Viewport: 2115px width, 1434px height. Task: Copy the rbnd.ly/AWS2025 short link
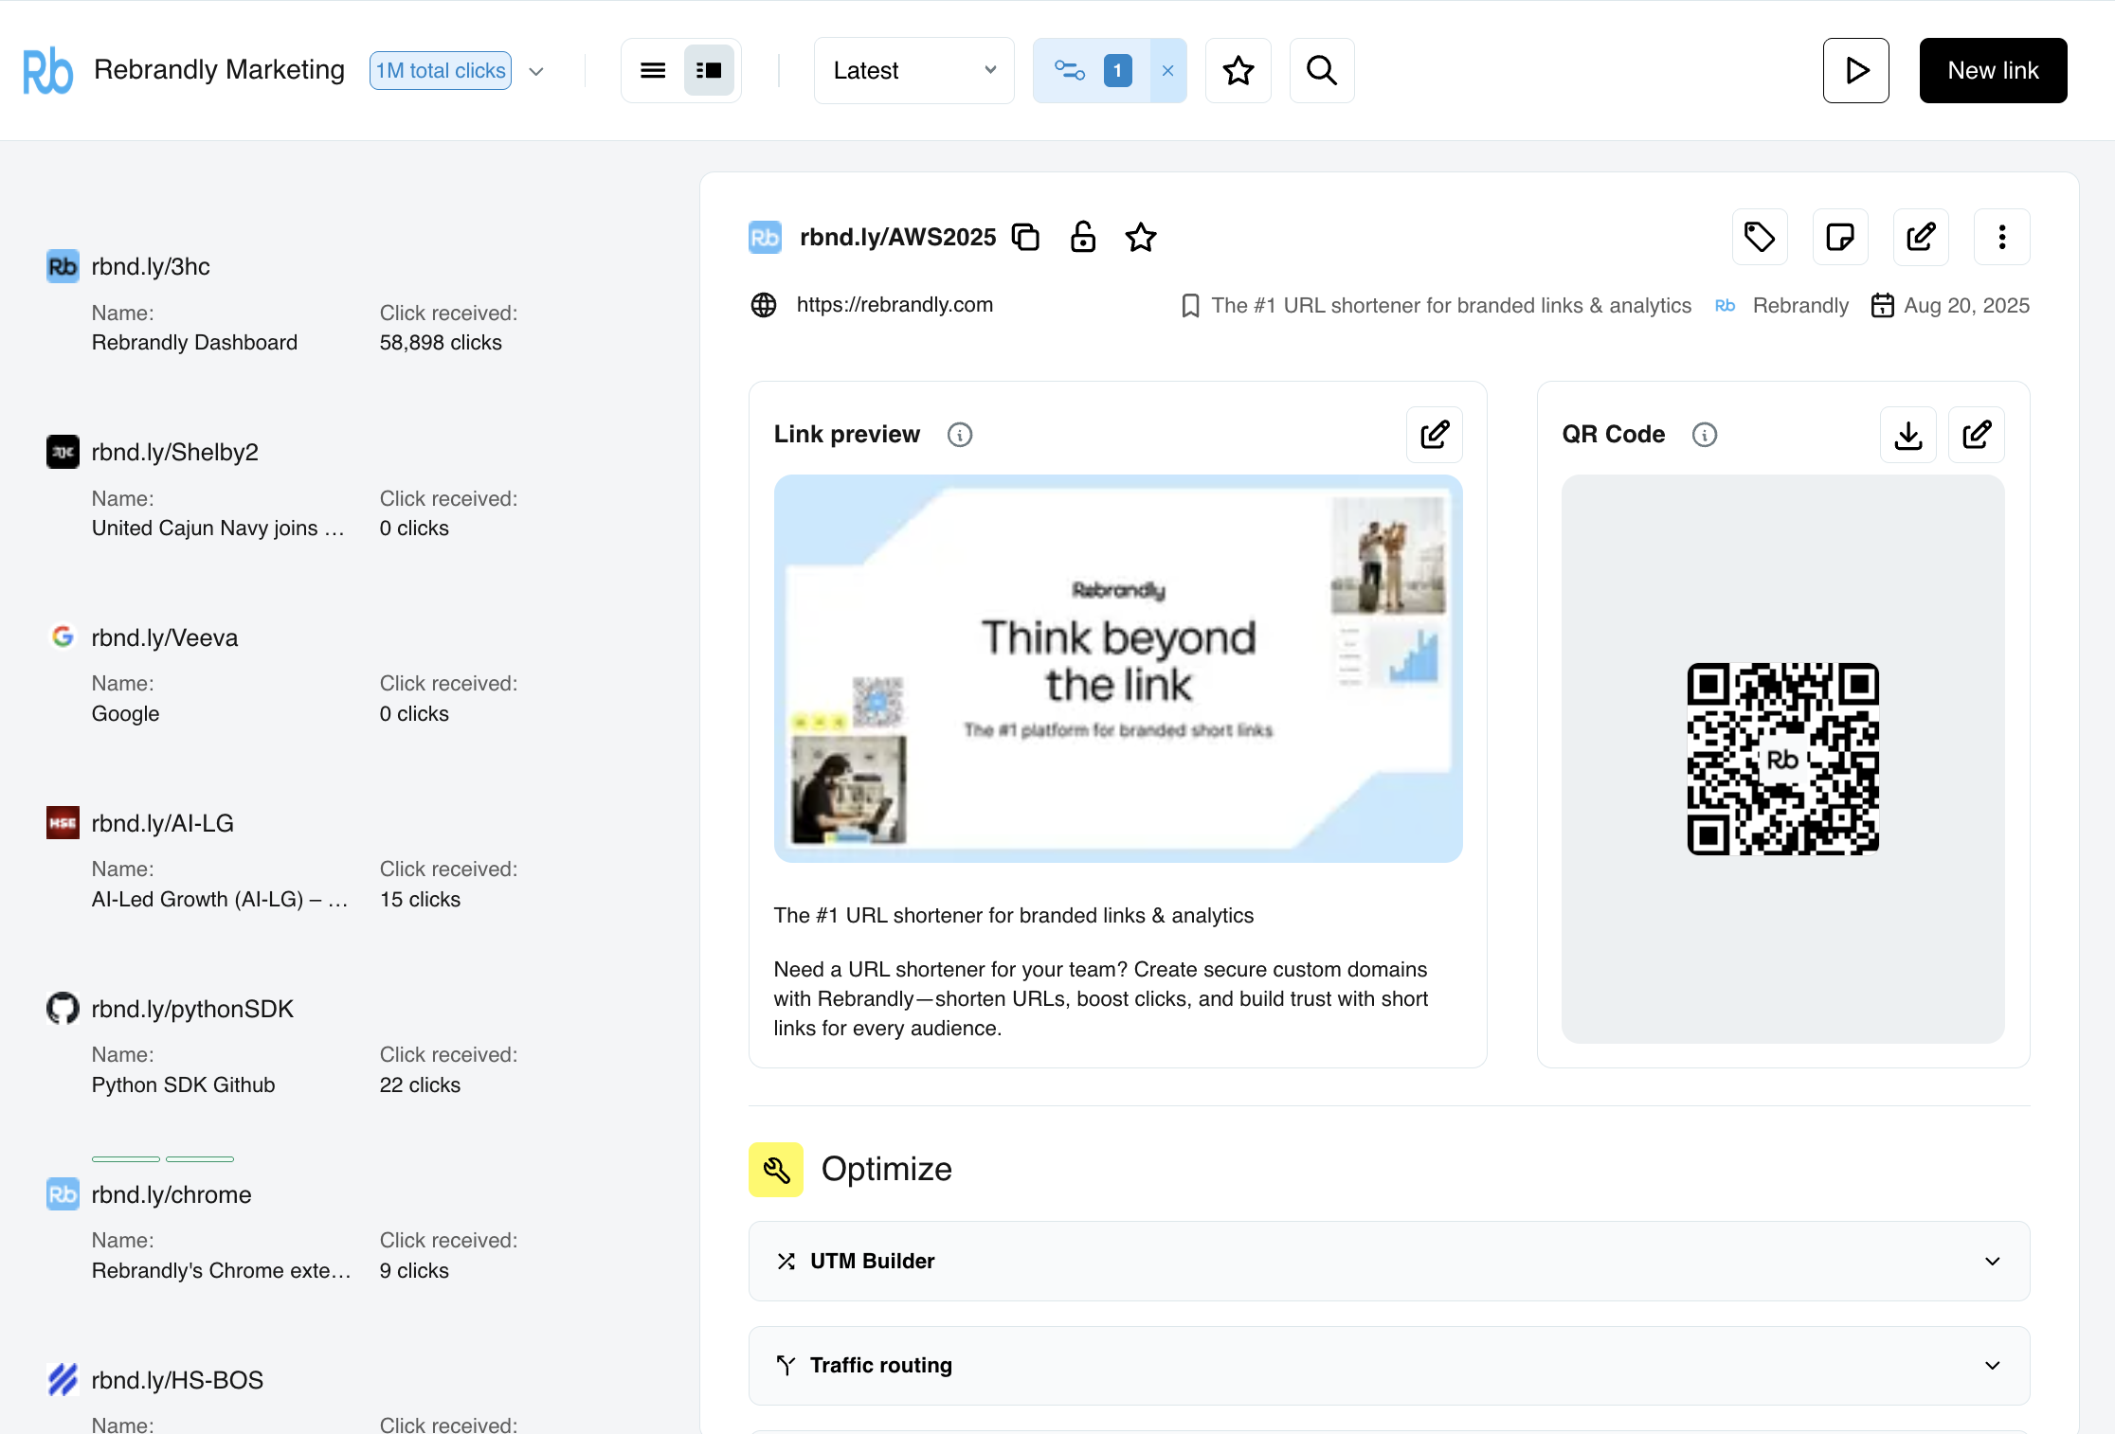(x=1026, y=237)
